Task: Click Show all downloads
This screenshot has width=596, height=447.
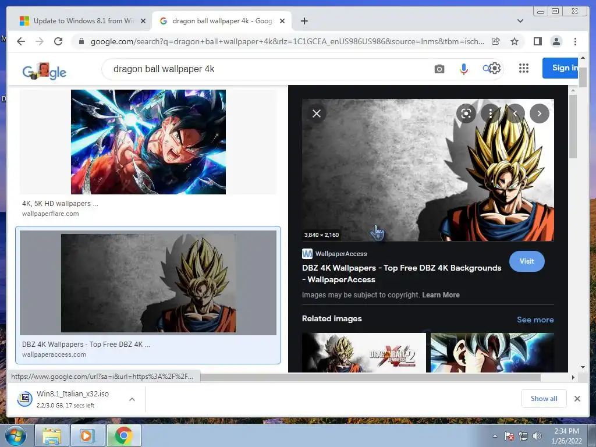Action: pos(544,398)
